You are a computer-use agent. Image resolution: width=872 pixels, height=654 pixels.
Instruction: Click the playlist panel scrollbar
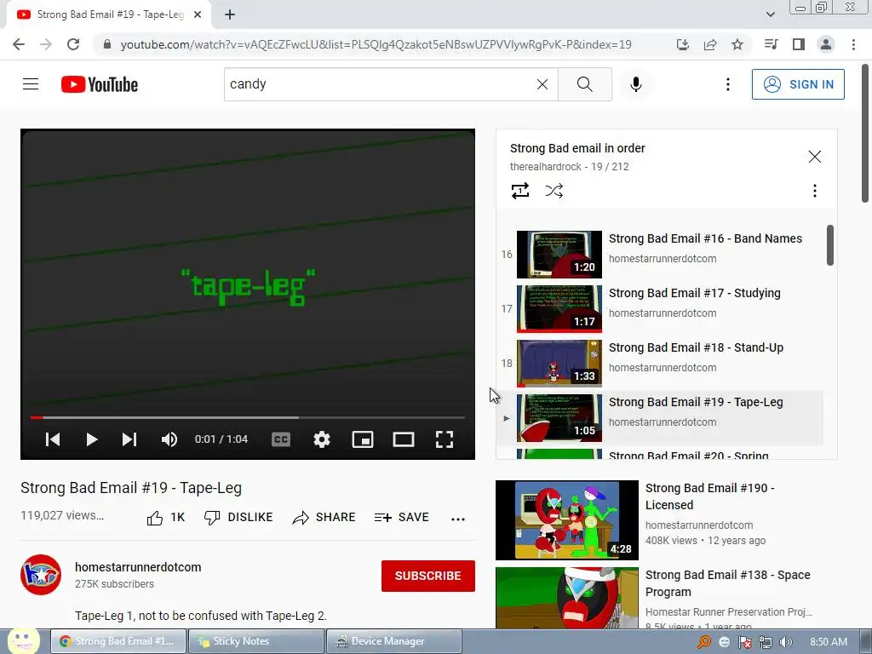(830, 245)
